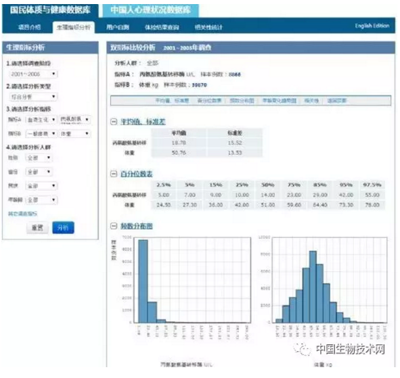Open the 2001~2005 survey period dropdown
The image size is (400, 378).
33,74
